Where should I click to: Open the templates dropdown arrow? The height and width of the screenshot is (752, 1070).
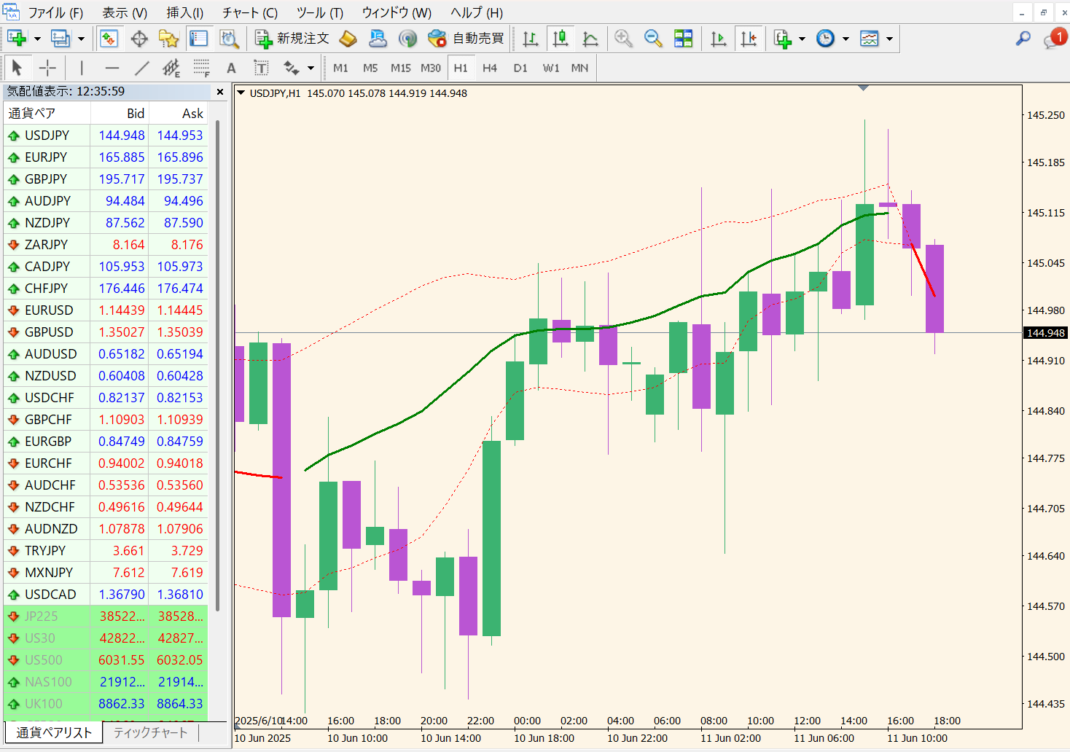[x=889, y=39]
